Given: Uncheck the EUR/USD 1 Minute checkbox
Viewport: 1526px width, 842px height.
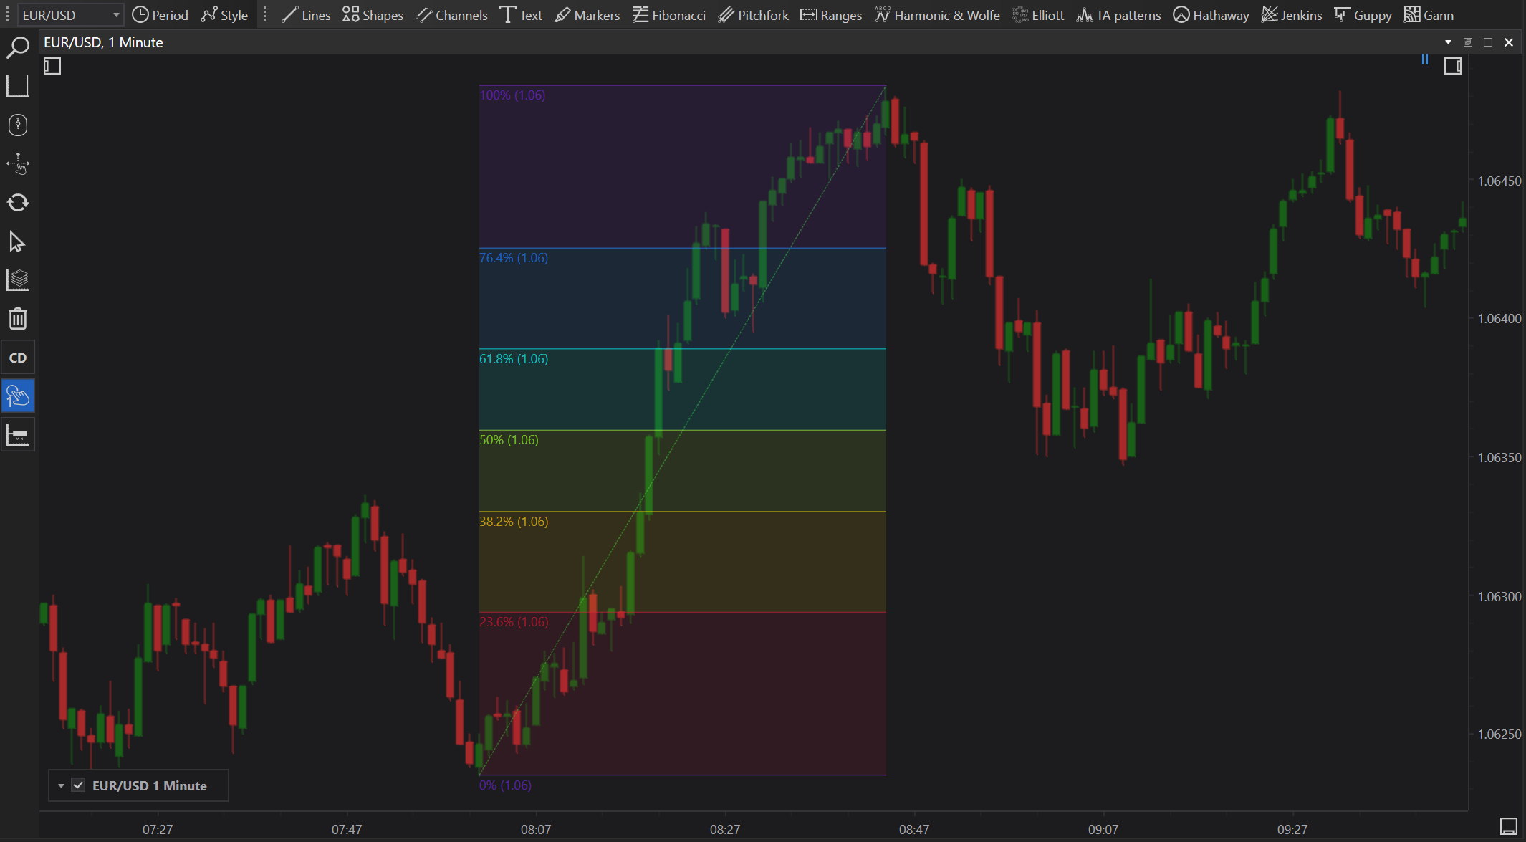Looking at the screenshot, I should (x=78, y=785).
